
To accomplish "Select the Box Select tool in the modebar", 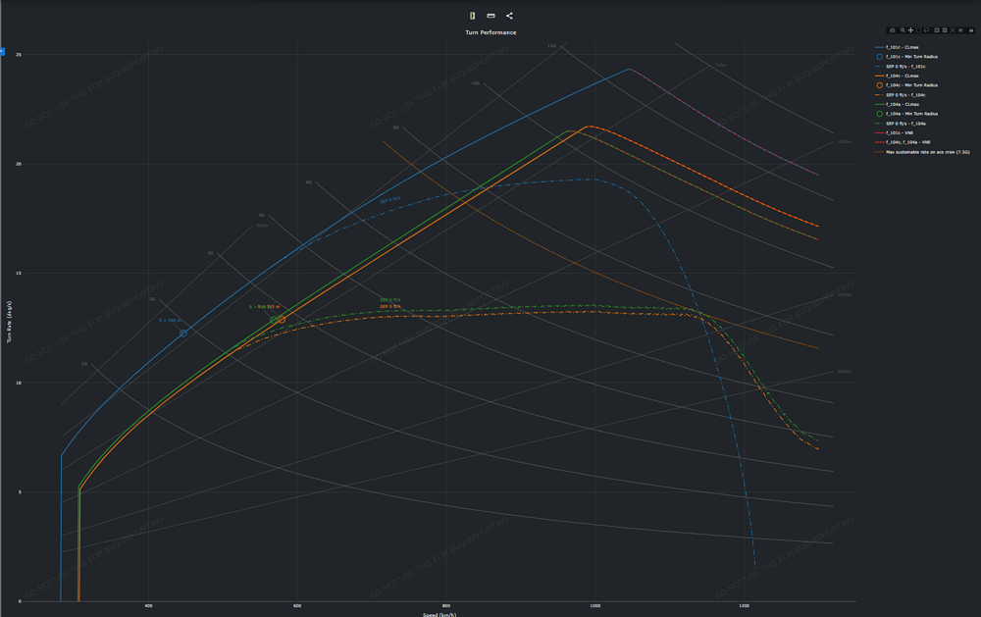I will click(918, 30).
